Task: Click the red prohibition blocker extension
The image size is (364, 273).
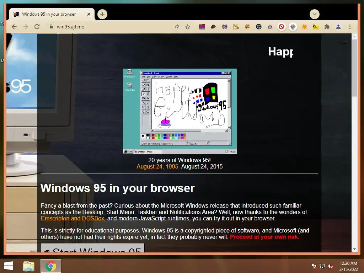Action: click(282, 27)
